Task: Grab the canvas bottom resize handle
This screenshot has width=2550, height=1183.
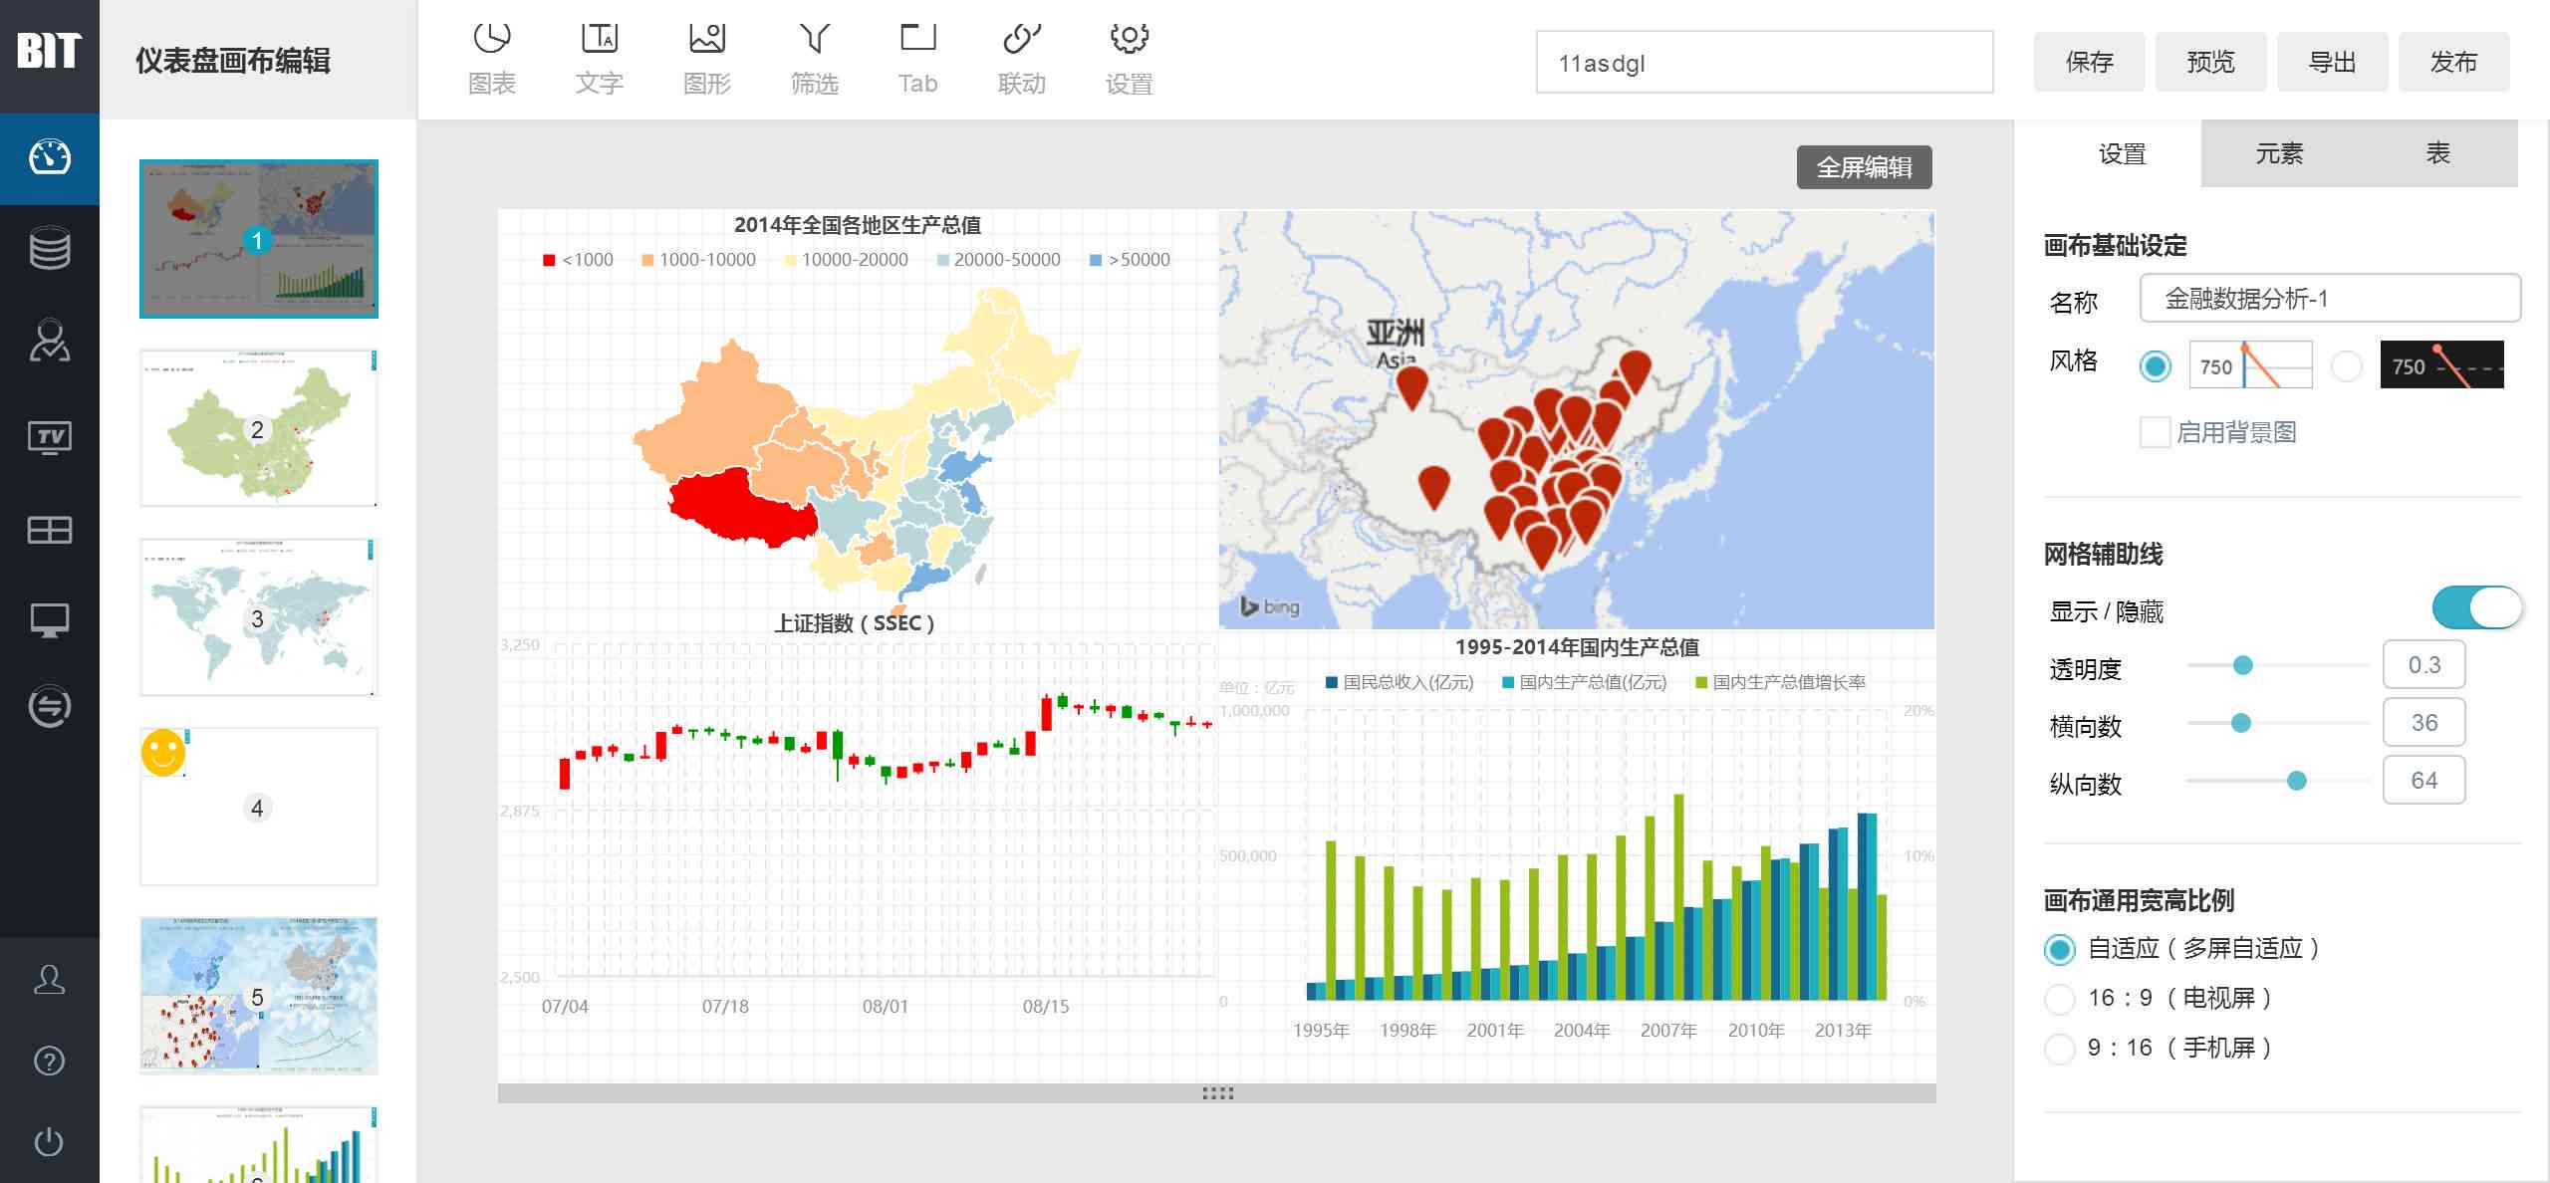Action: (1217, 1093)
